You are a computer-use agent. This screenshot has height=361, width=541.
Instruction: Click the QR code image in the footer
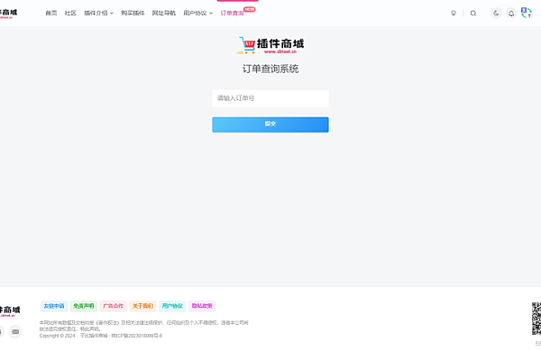tap(536, 319)
